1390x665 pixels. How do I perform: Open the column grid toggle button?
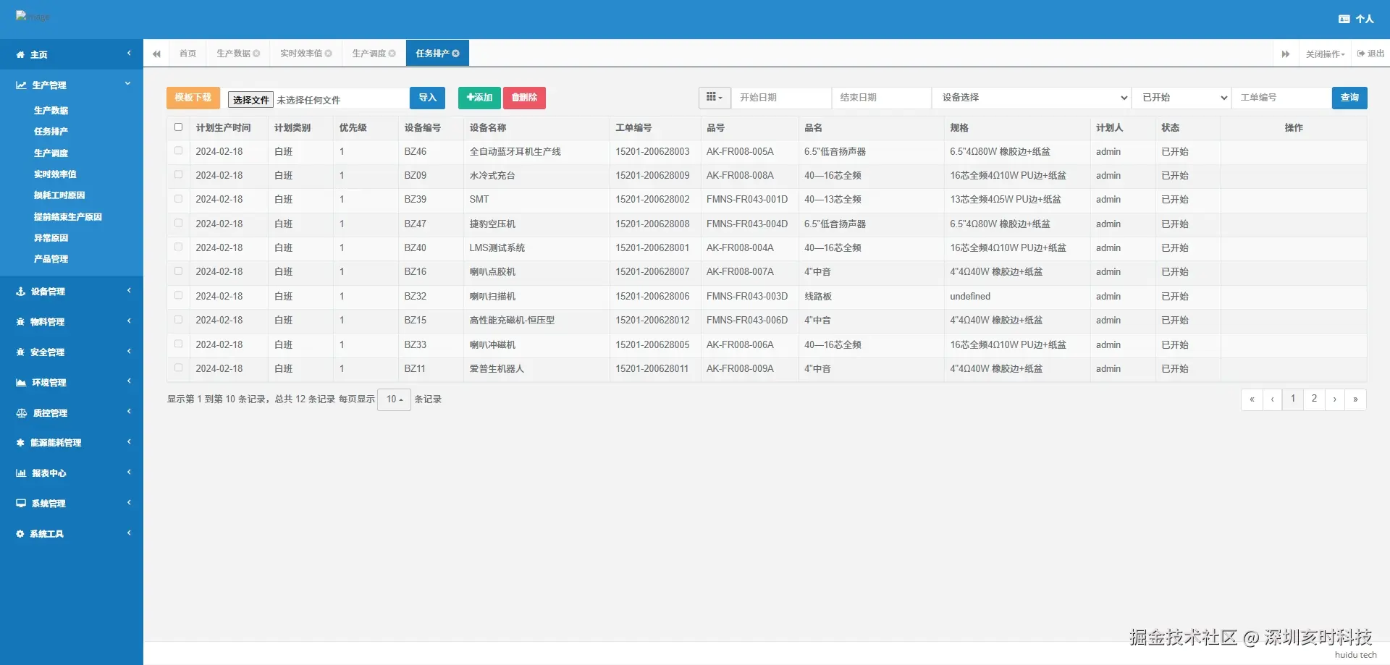click(x=715, y=98)
